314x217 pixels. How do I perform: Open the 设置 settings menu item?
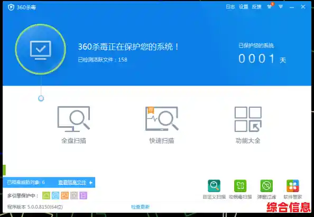(243, 7)
